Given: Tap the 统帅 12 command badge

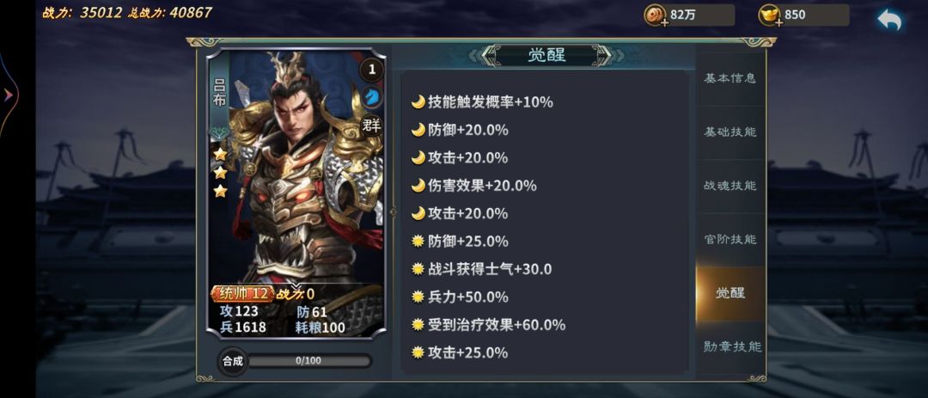Looking at the screenshot, I should pos(243,294).
